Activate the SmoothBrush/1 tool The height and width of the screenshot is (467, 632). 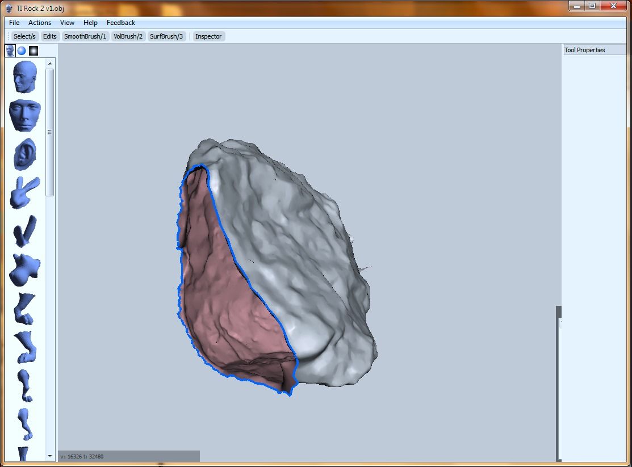(85, 36)
